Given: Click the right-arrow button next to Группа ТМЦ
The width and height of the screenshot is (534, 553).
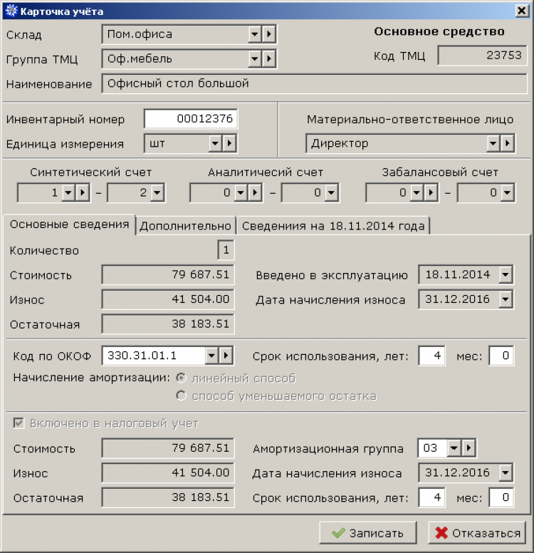Looking at the screenshot, I should 269,58.
